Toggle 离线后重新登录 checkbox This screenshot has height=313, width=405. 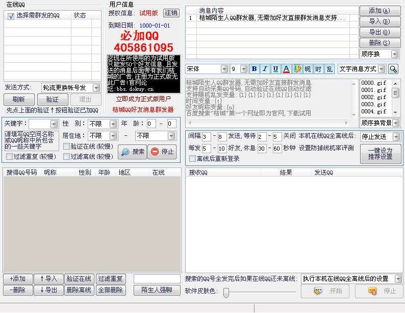192,158
